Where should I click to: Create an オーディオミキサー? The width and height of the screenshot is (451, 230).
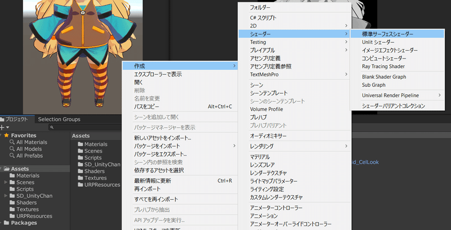(294, 136)
